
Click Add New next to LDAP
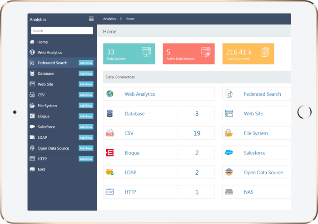pyautogui.click(x=86, y=137)
